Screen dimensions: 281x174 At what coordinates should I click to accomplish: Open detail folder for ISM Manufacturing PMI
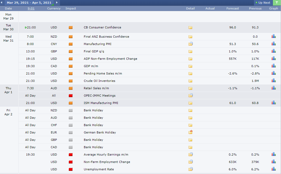[x=190, y=103]
